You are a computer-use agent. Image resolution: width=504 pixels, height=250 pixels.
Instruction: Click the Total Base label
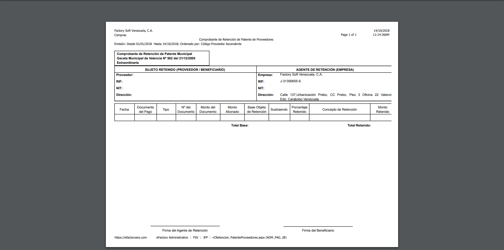click(239, 125)
